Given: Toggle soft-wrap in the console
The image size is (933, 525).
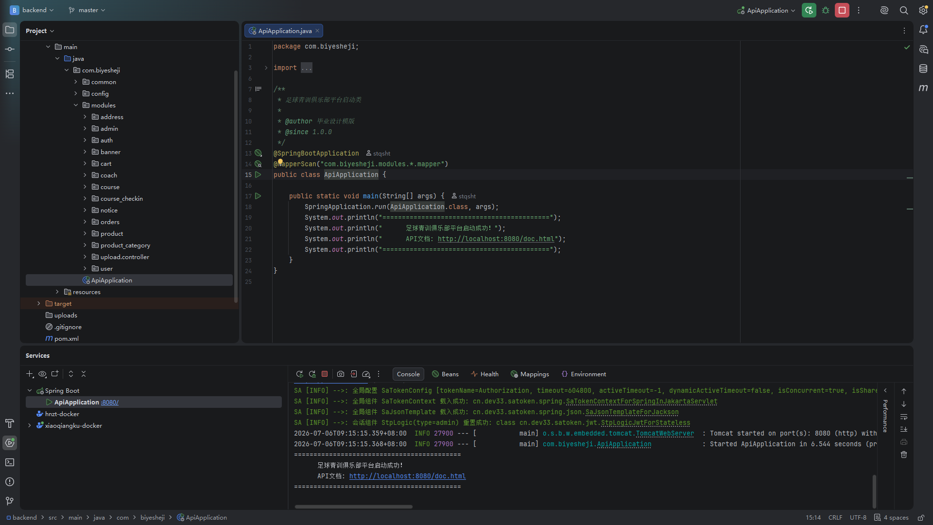Looking at the screenshot, I should click(x=904, y=417).
